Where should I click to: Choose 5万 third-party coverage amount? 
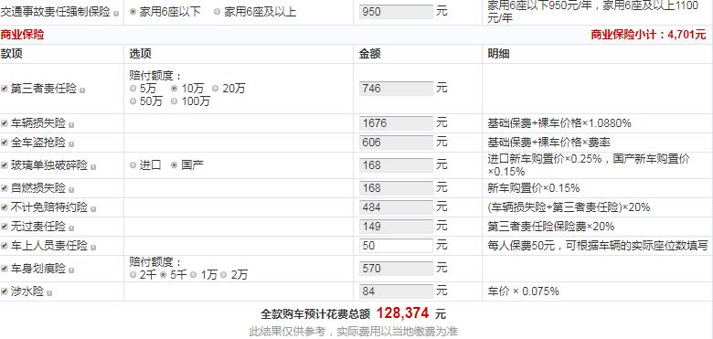click(x=133, y=88)
